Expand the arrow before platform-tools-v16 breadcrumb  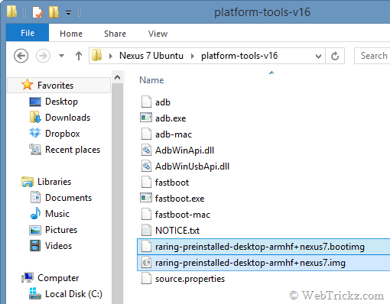pos(193,56)
